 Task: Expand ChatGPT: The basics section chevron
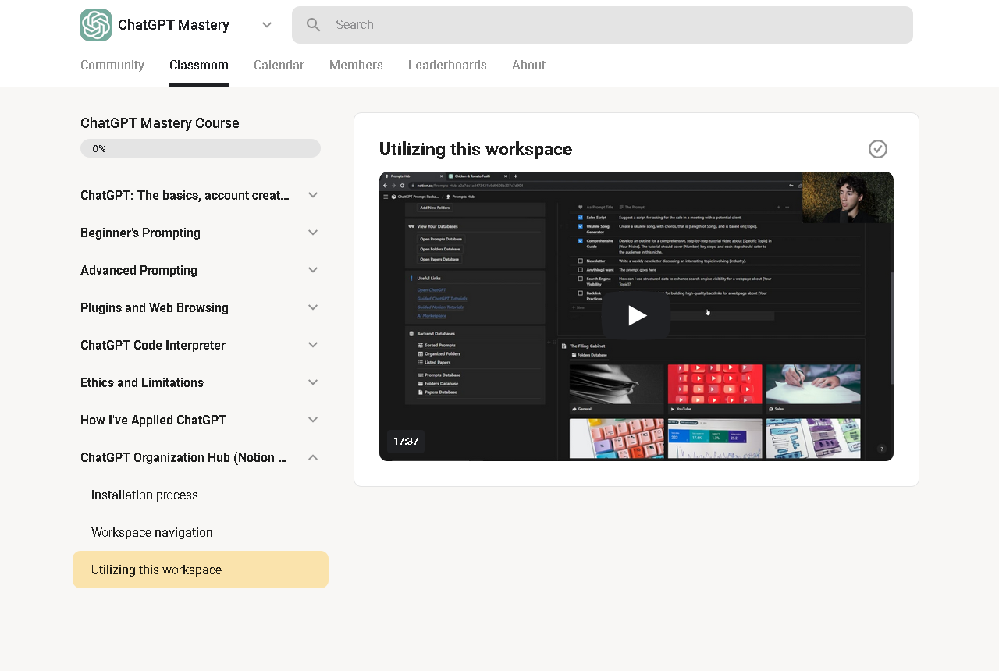coord(313,195)
